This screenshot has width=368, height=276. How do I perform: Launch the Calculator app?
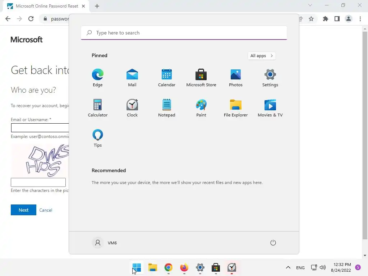pos(98,108)
